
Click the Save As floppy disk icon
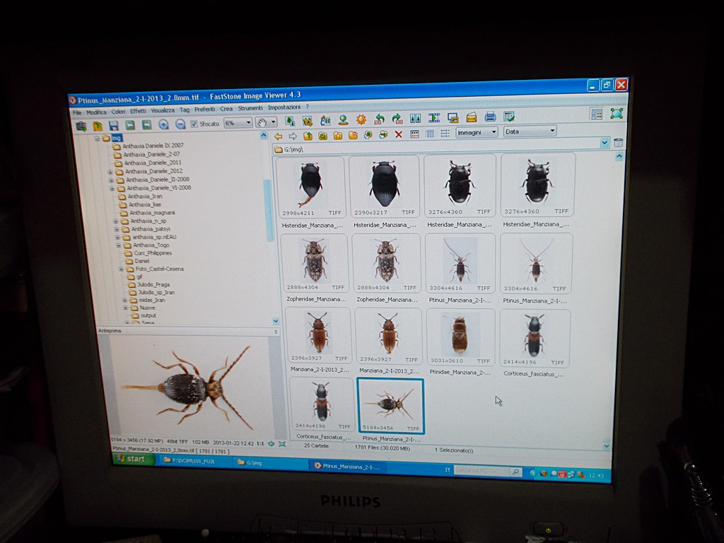tap(113, 125)
